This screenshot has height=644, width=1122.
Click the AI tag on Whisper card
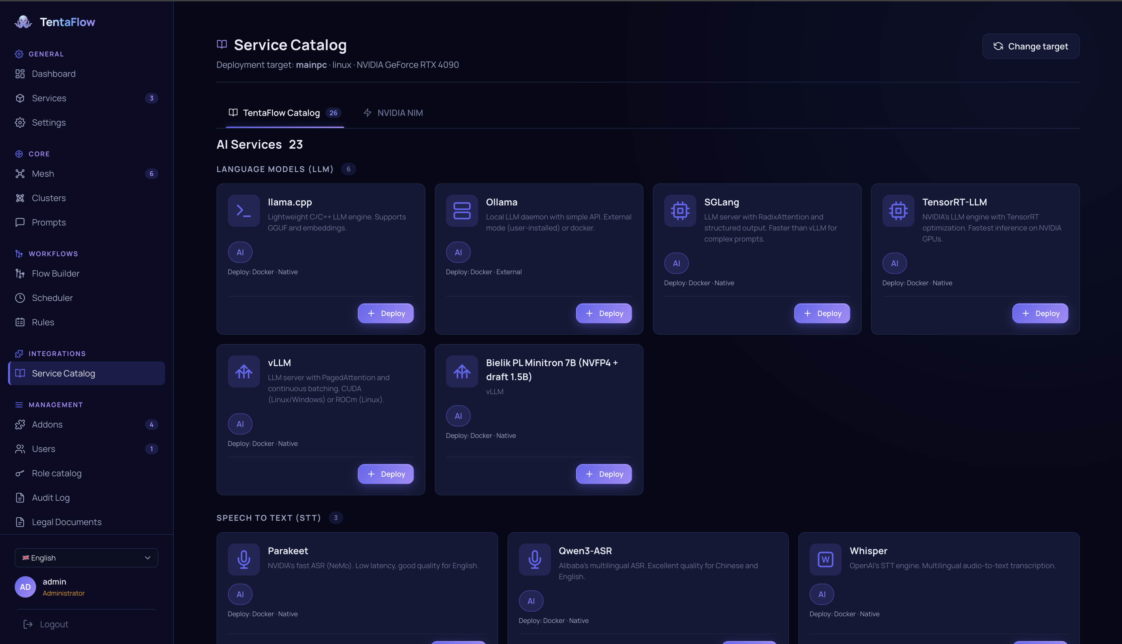[x=822, y=594]
